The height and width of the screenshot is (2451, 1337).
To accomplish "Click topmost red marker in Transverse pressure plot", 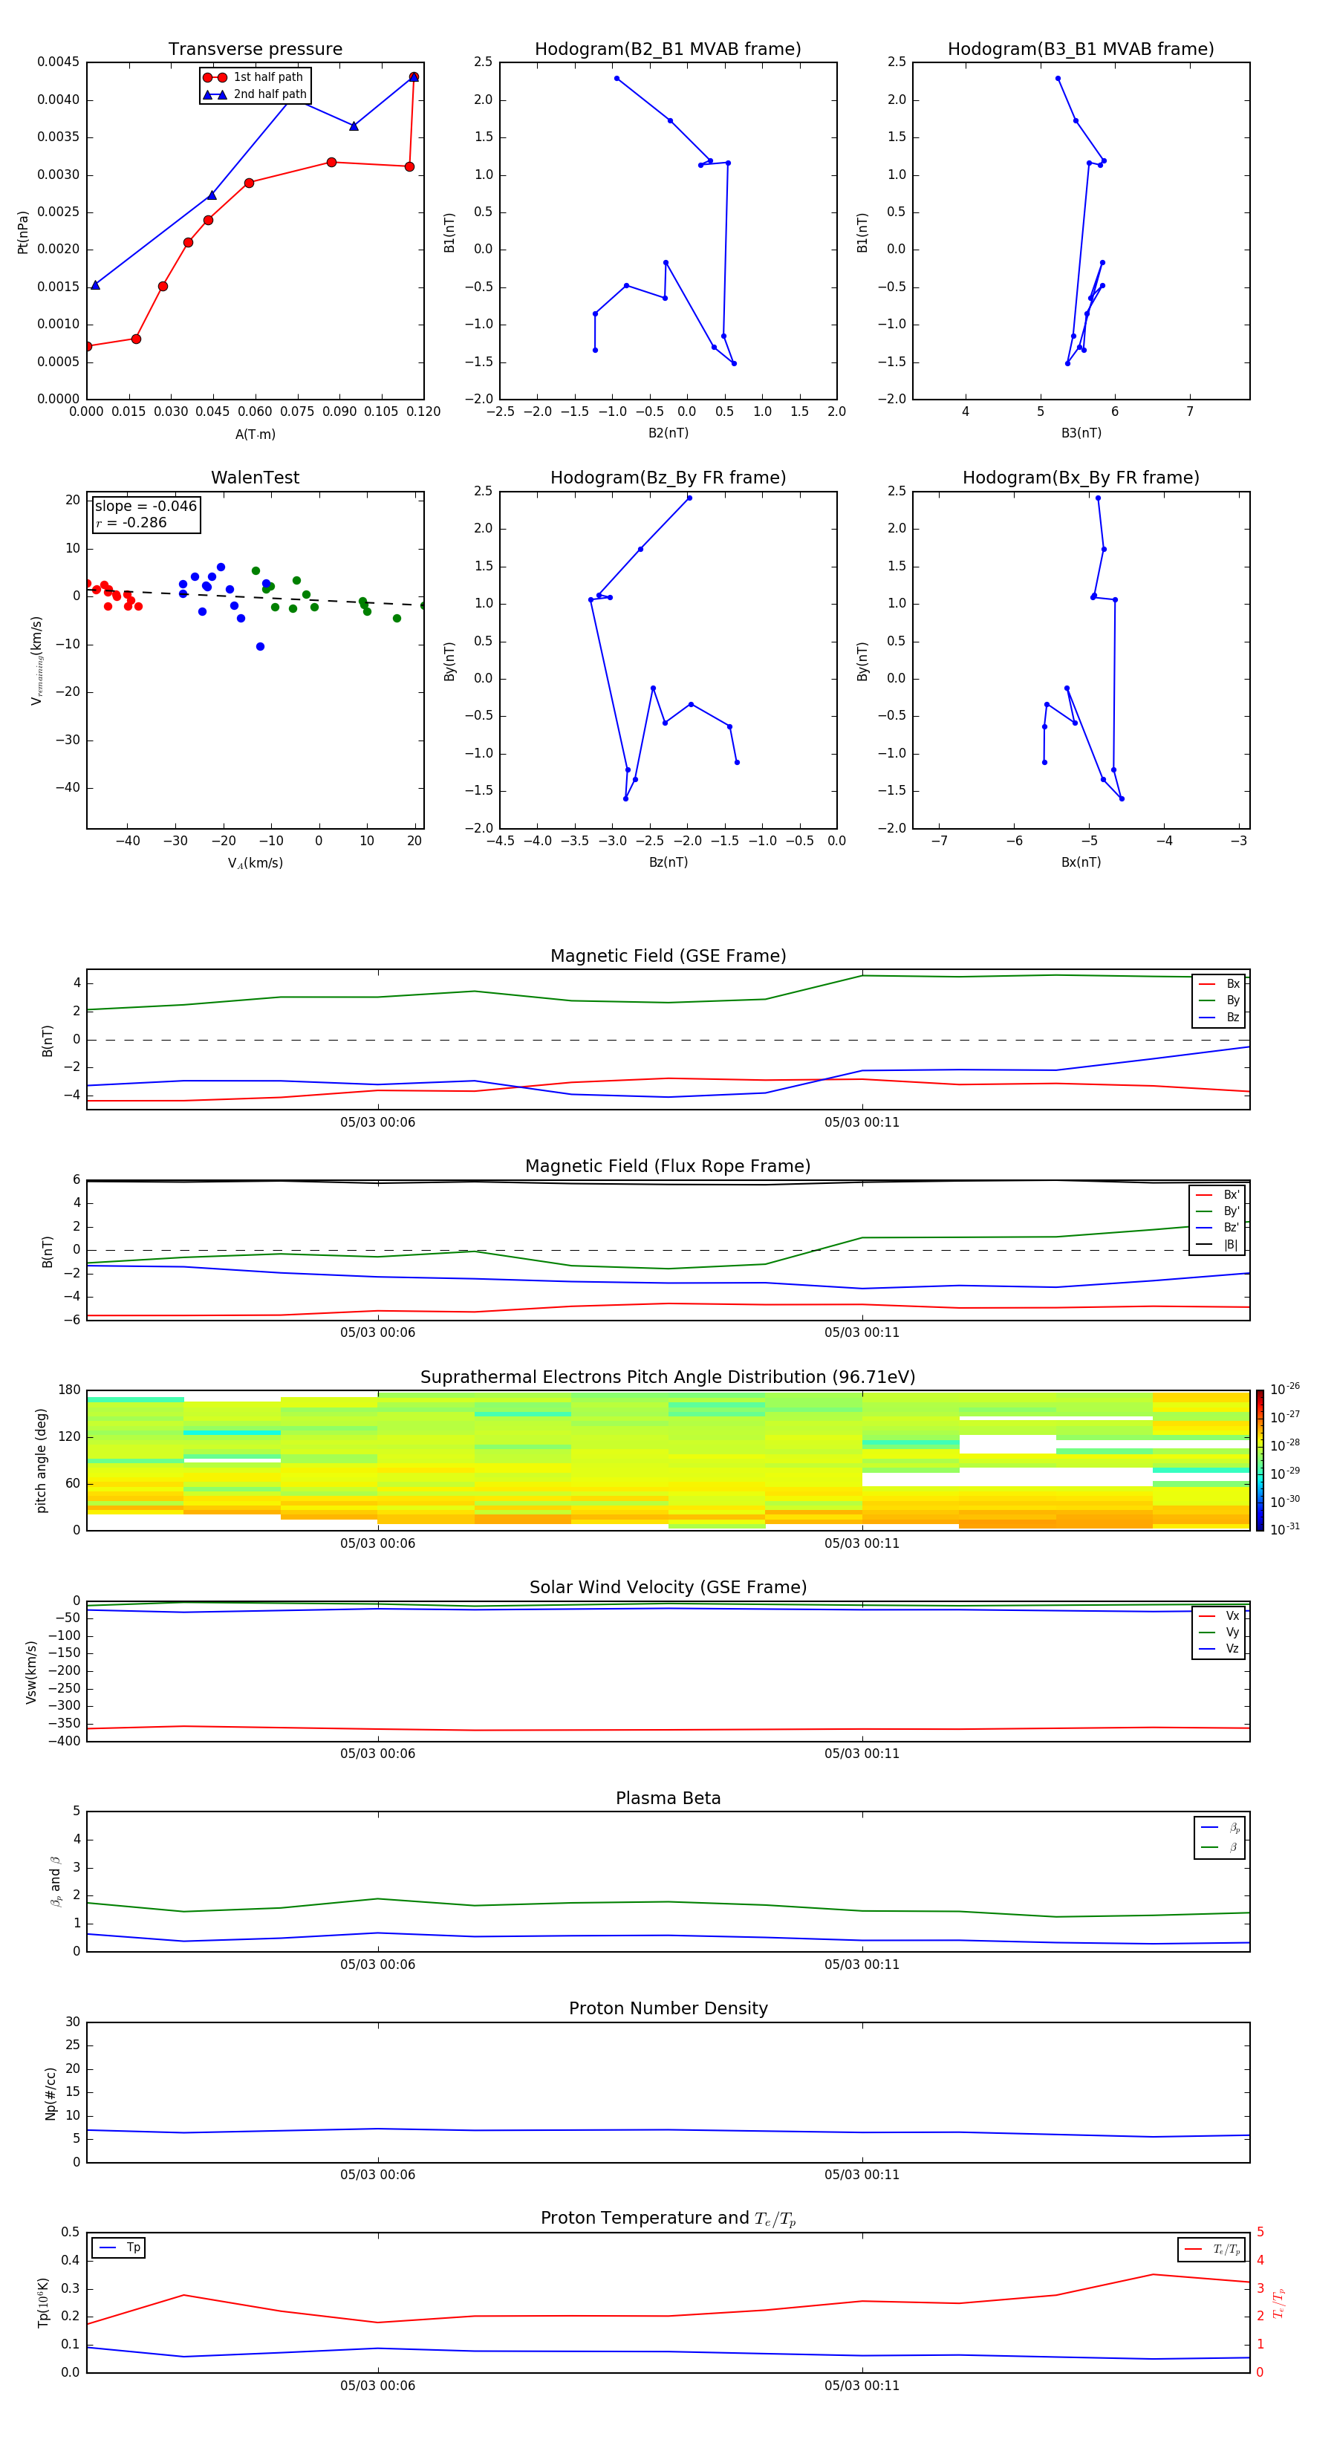I will click(x=413, y=77).
